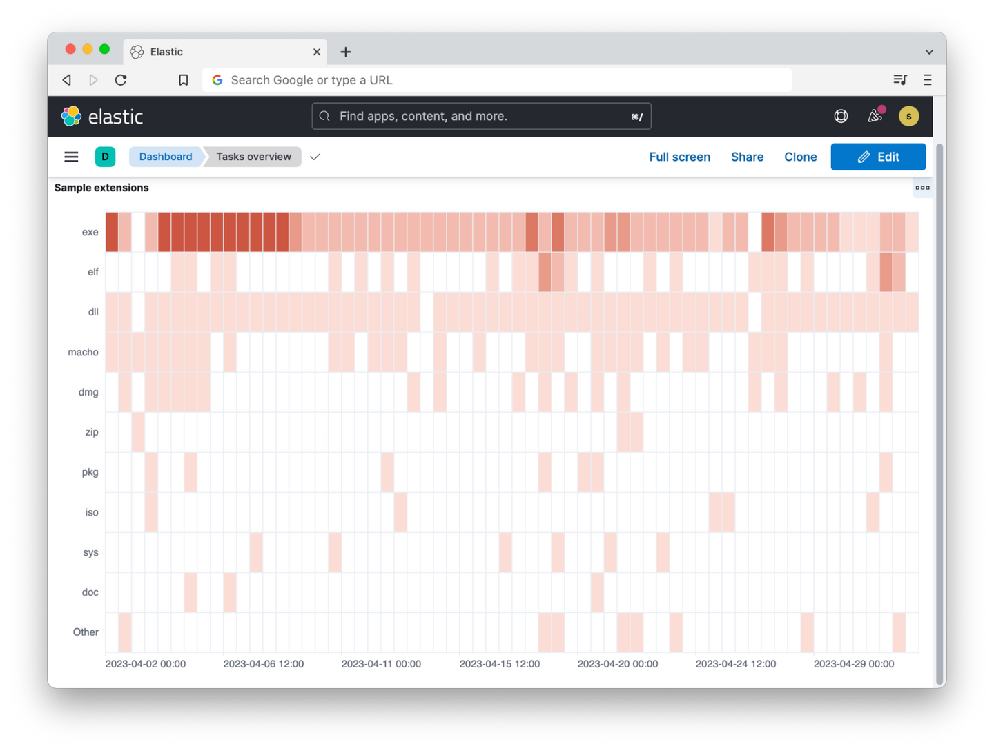Screen dimensions: 994x751
Task: Open the browser main menu
Action: click(x=928, y=80)
